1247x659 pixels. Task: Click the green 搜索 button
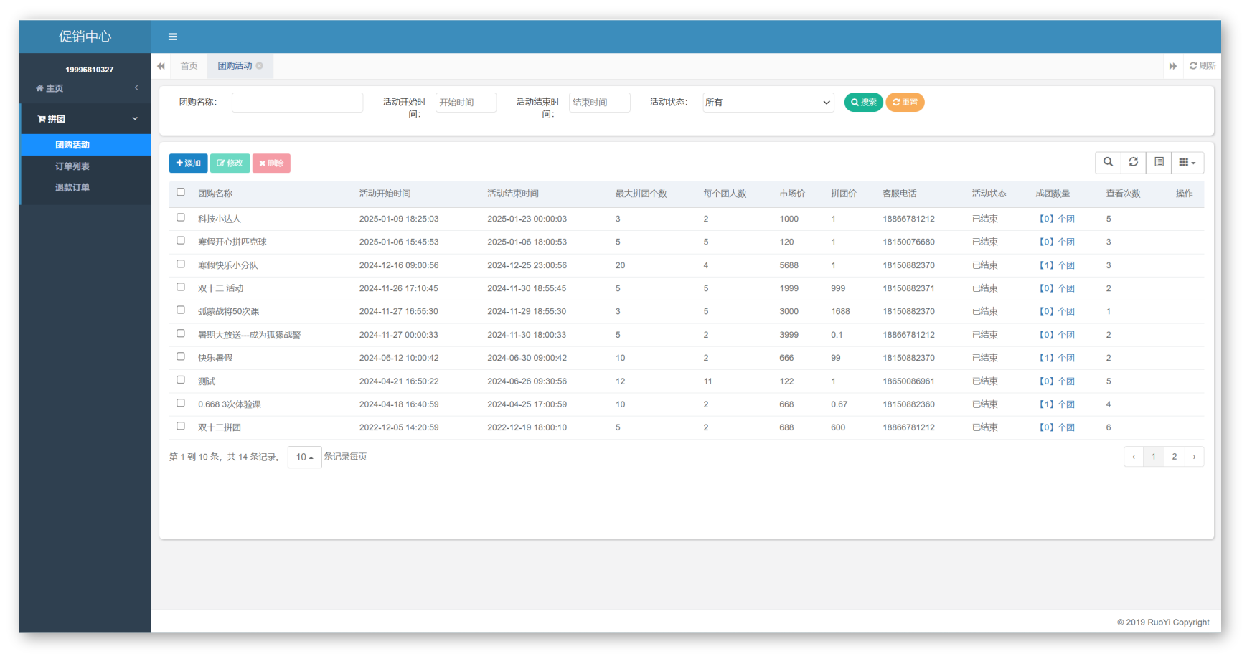point(863,103)
